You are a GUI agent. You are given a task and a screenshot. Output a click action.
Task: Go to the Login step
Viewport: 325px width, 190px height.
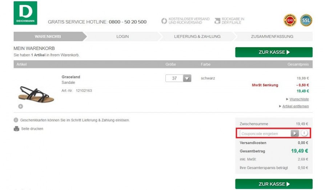pos(123,36)
